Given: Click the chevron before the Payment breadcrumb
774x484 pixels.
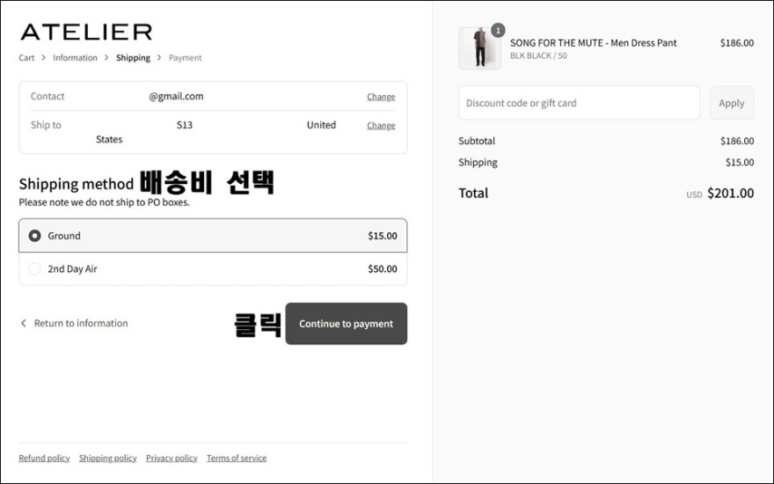Looking at the screenshot, I should pos(159,58).
